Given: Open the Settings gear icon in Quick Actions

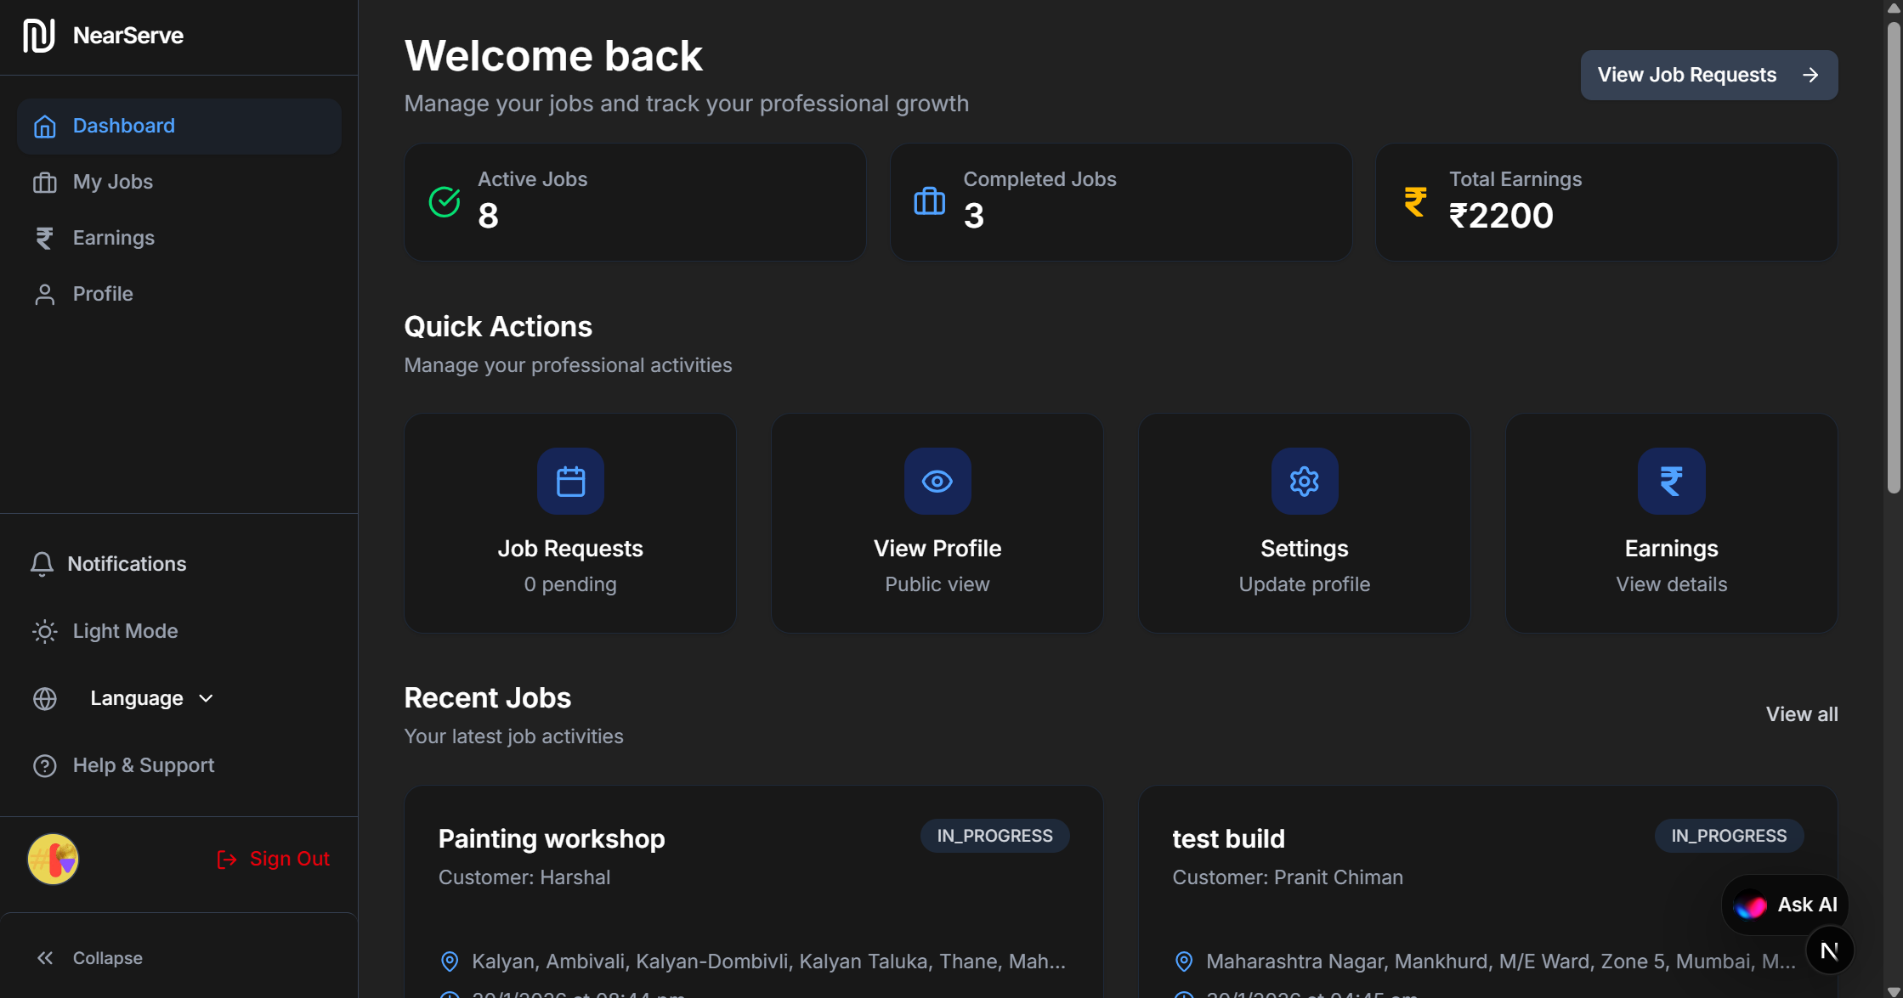Looking at the screenshot, I should coord(1304,481).
